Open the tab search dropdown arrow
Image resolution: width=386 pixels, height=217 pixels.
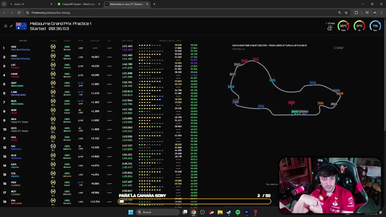4,4
